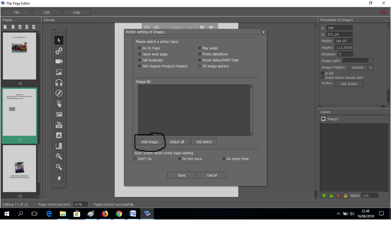Select the text tool marked with A

coord(59,135)
